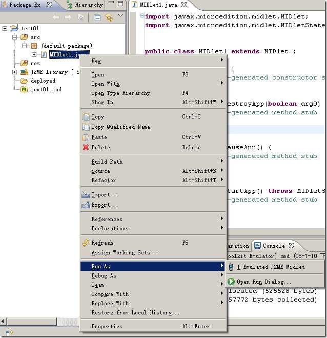This screenshot has height=338, width=327.
Task: Expand the J2ME library node
Action: (x=15, y=72)
